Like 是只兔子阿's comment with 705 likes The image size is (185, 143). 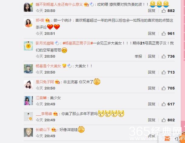164,88
